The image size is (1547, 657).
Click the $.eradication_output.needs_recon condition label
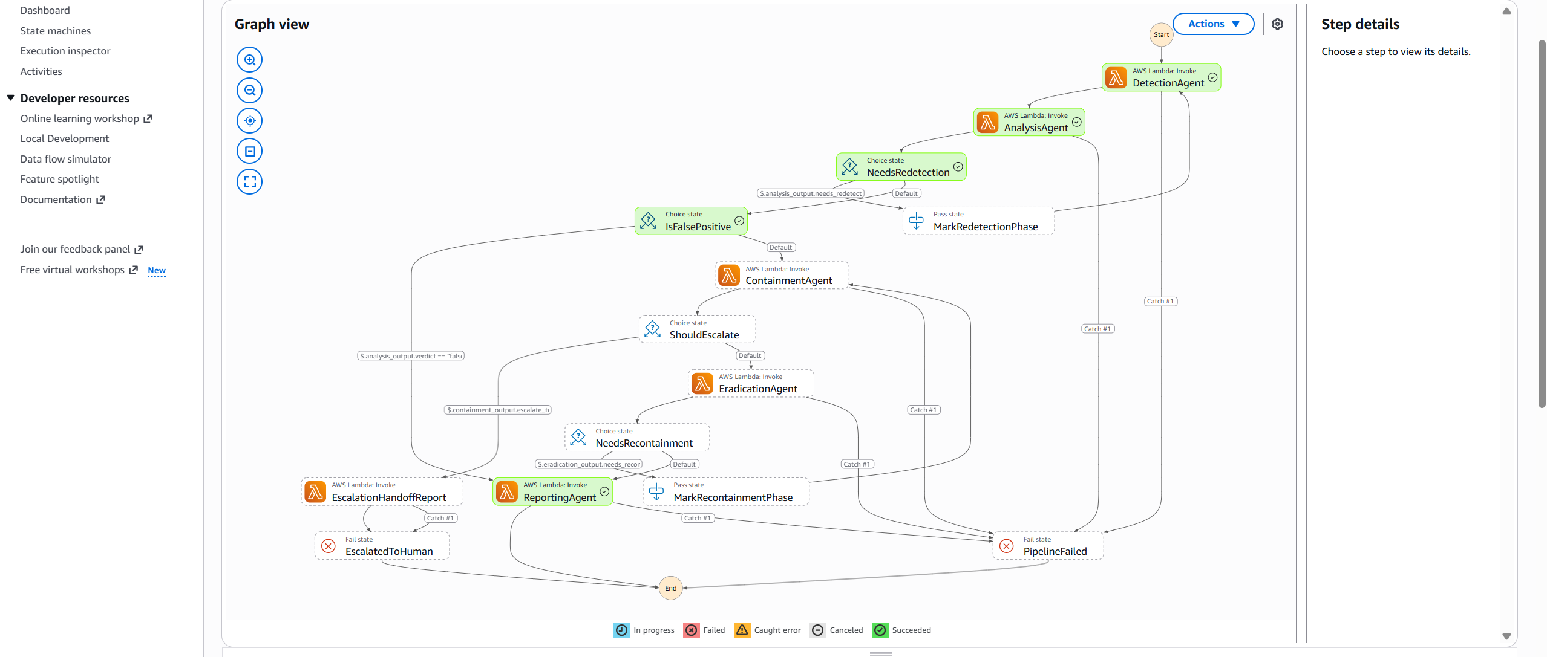(x=589, y=464)
